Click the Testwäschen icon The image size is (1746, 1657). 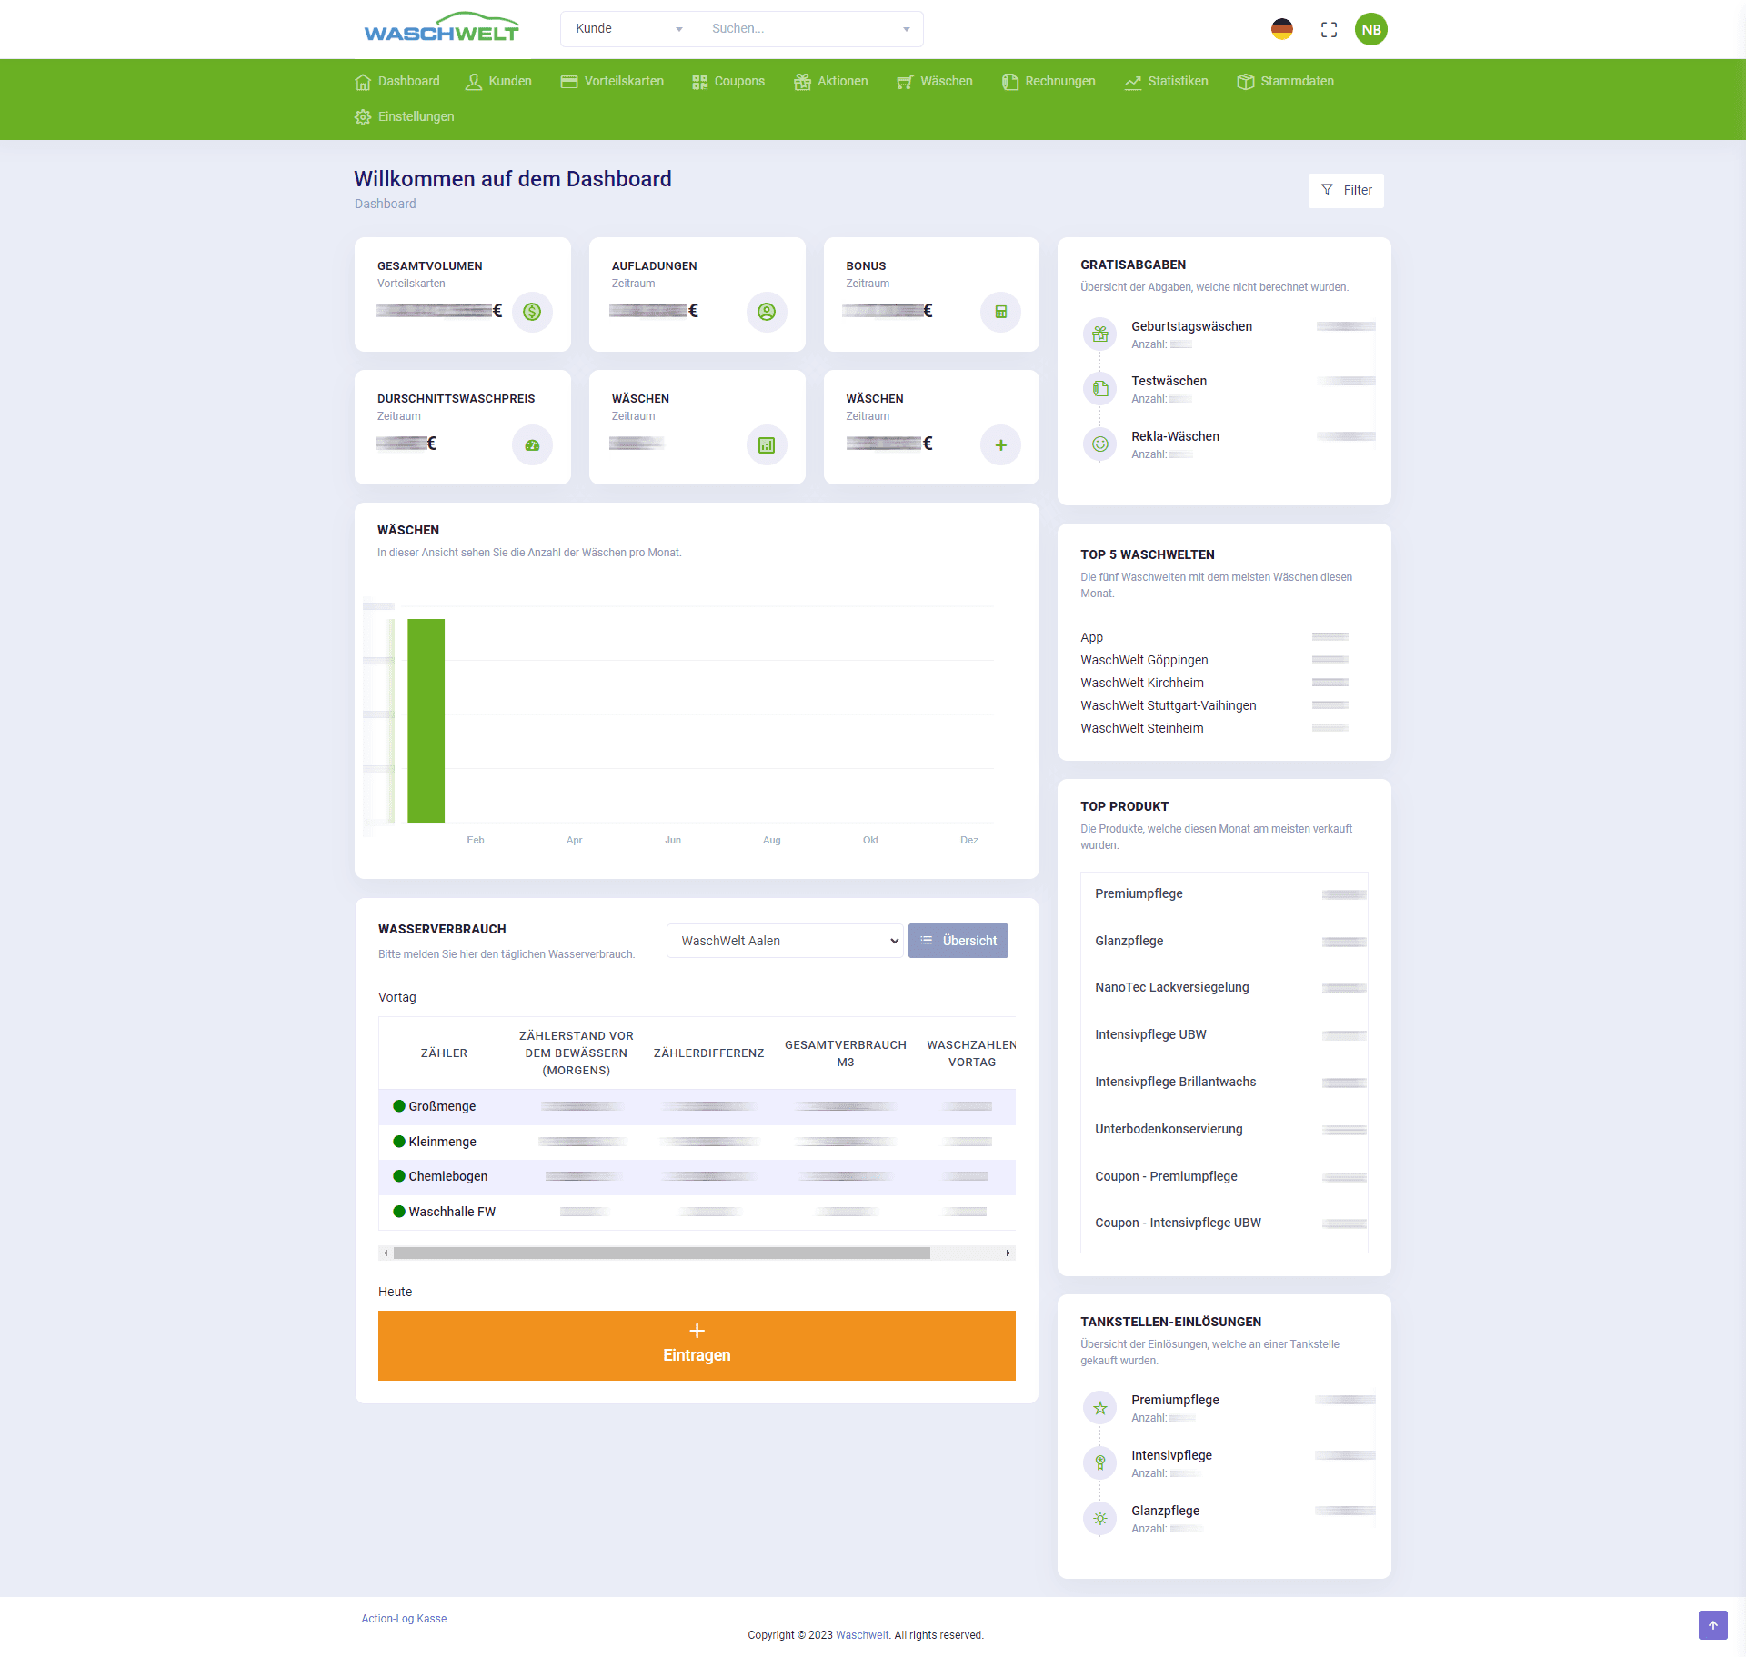tap(1100, 388)
